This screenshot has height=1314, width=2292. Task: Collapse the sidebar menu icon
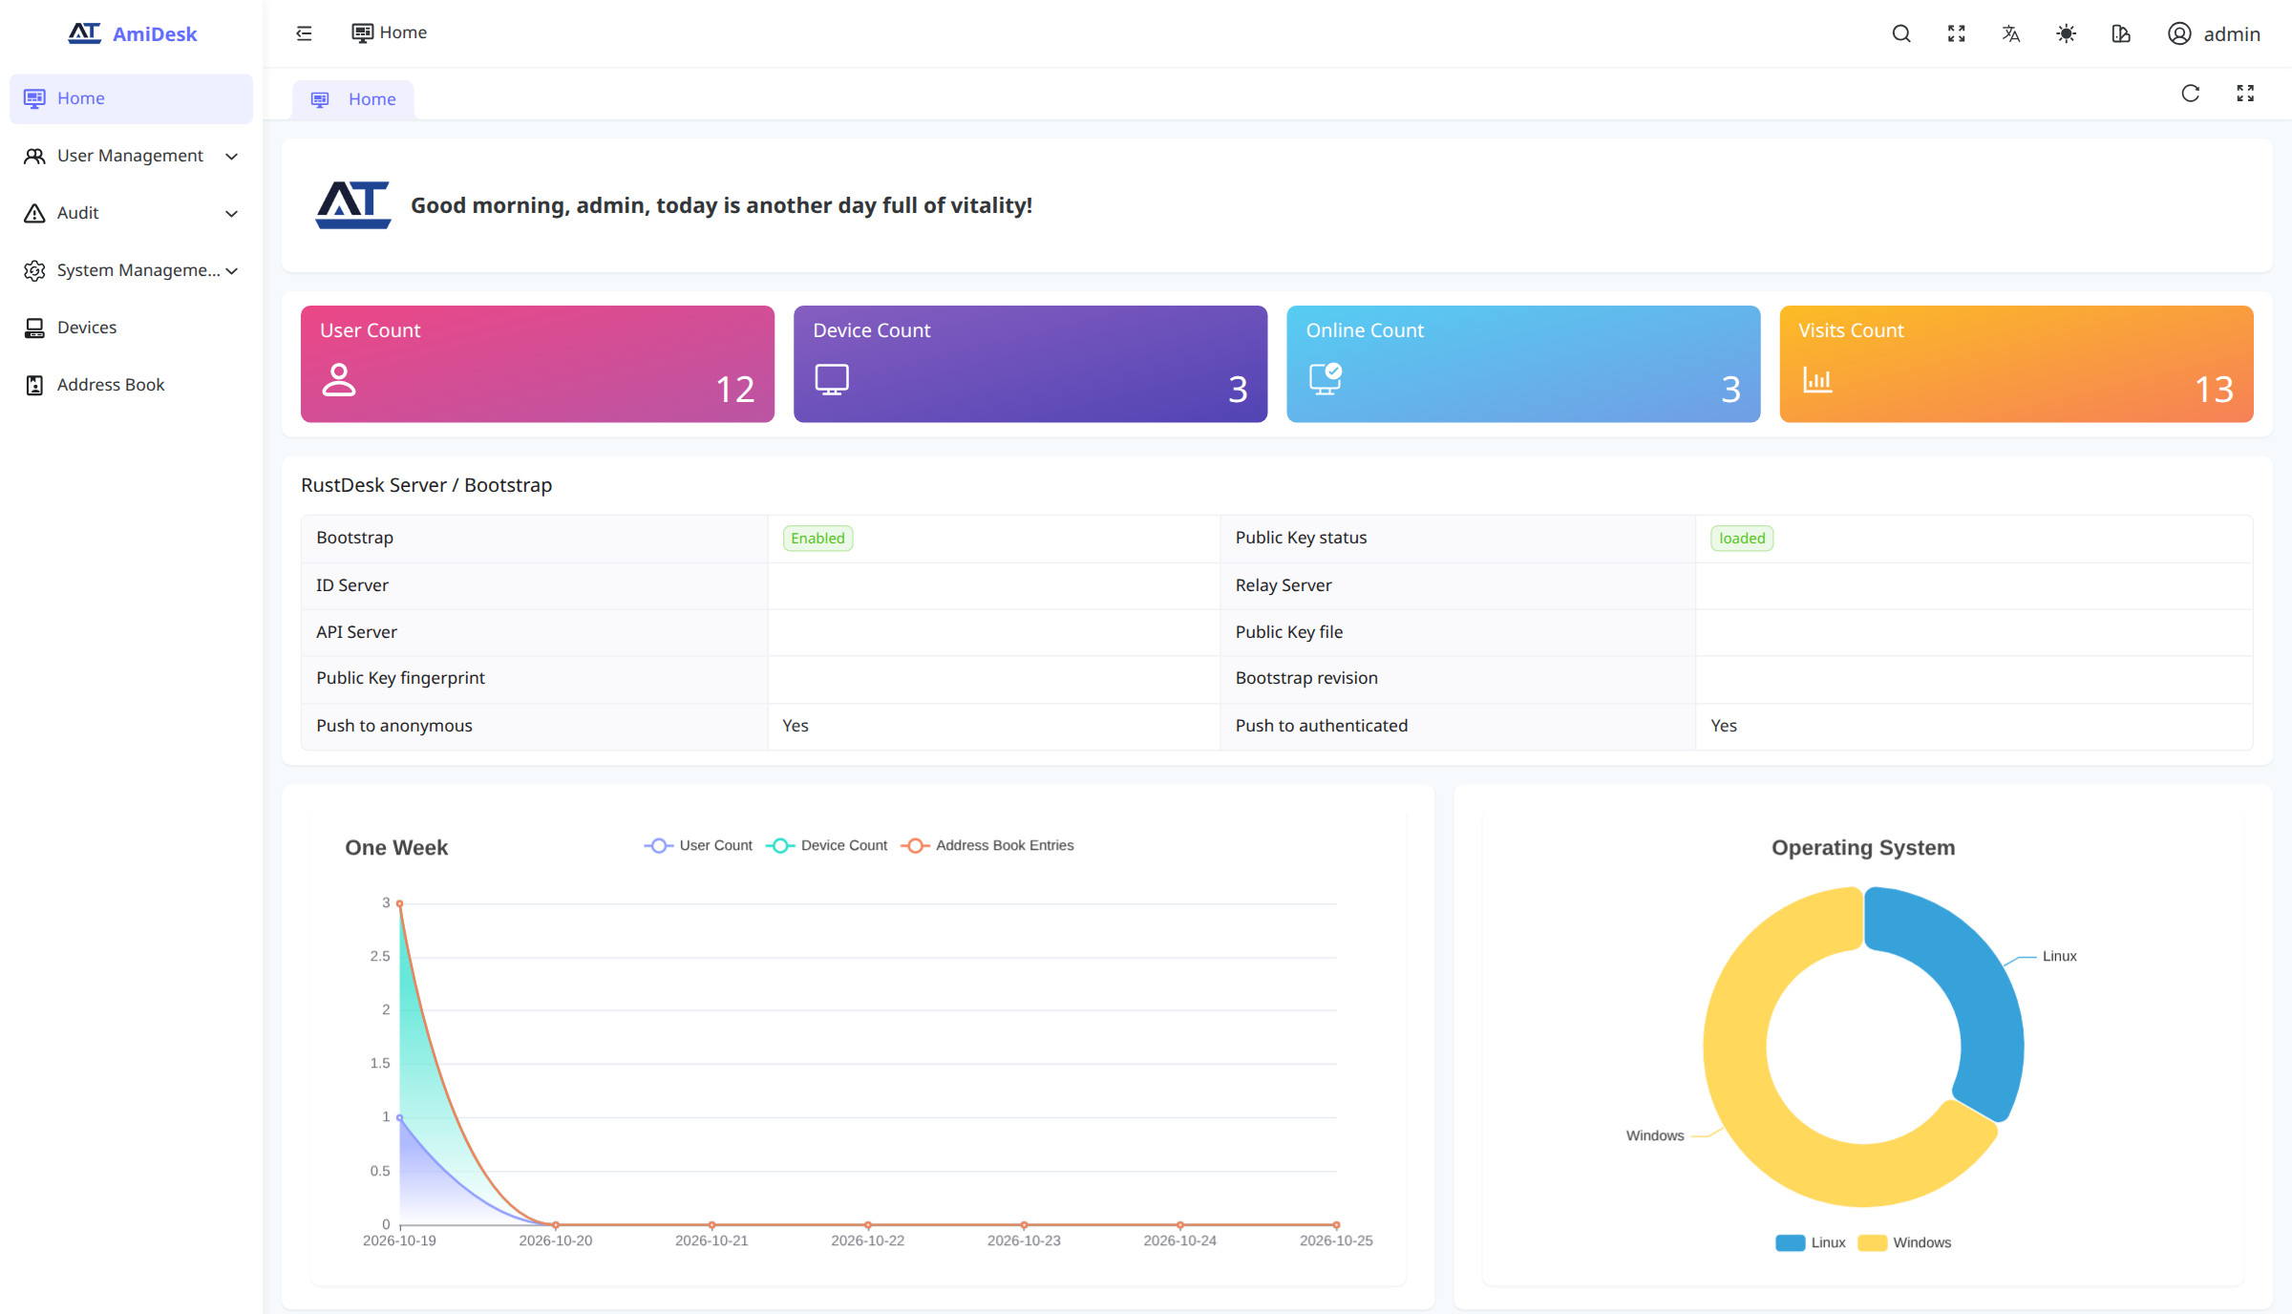point(304,33)
